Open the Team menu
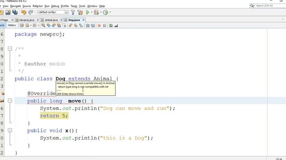 74,6
